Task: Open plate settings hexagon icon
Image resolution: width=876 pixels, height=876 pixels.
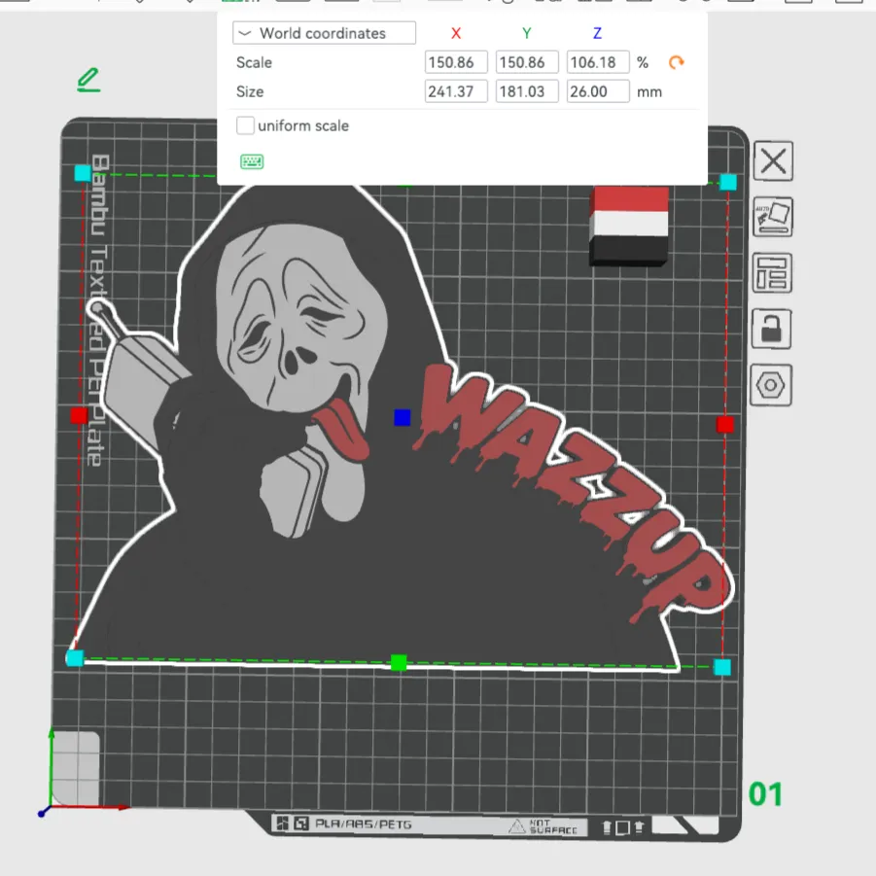Action: (x=771, y=385)
